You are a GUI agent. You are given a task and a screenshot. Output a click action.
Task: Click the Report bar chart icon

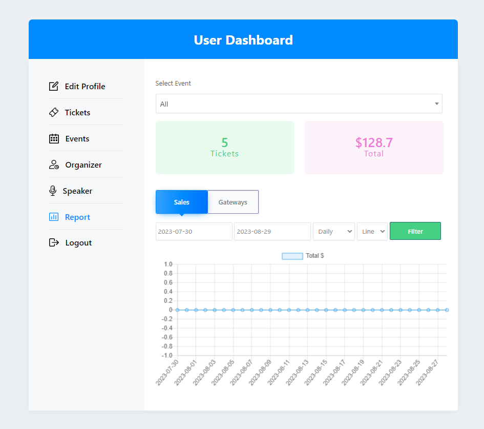click(x=54, y=217)
